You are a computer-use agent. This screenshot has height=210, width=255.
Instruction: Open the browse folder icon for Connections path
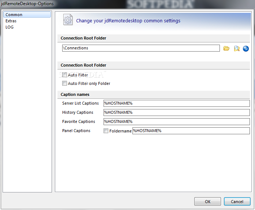(226, 48)
